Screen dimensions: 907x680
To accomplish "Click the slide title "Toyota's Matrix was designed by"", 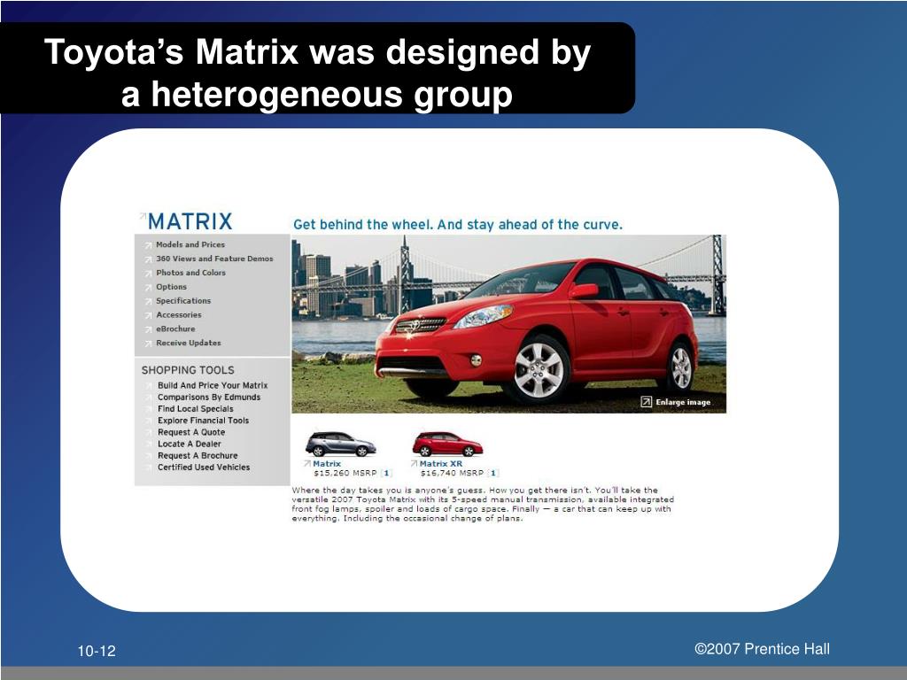I will coord(318,52).
